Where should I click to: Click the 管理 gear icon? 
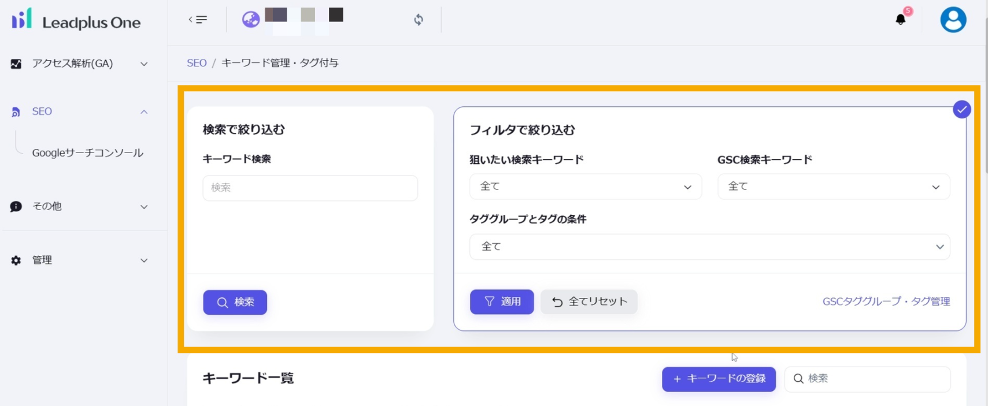[x=16, y=260]
